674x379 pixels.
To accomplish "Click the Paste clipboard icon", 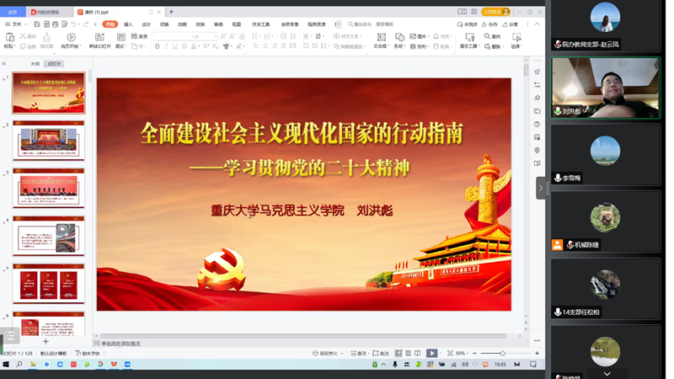I will [9, 37].
